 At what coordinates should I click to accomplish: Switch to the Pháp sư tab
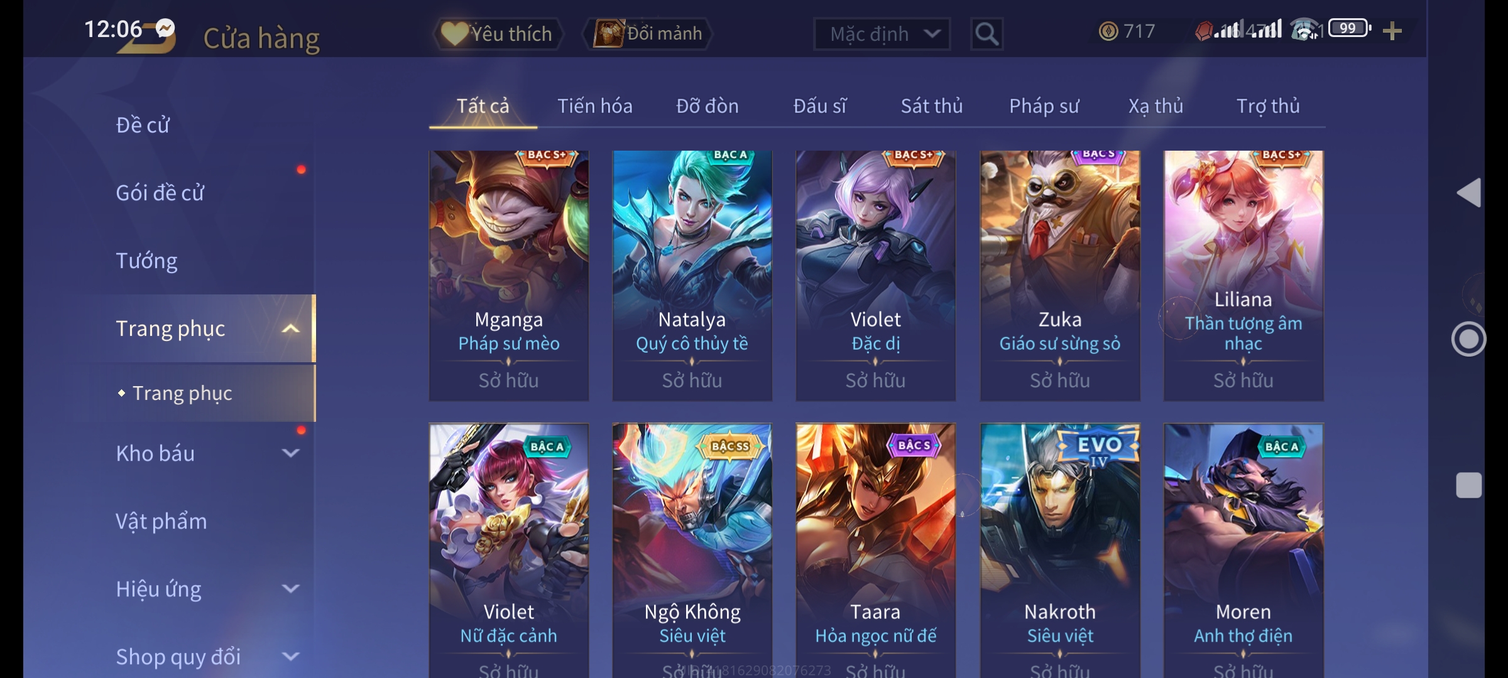[1044, 106]
